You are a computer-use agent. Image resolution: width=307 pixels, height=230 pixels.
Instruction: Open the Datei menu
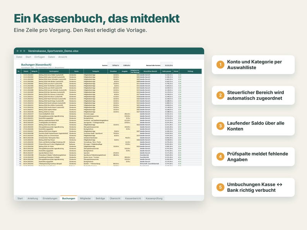19,57
